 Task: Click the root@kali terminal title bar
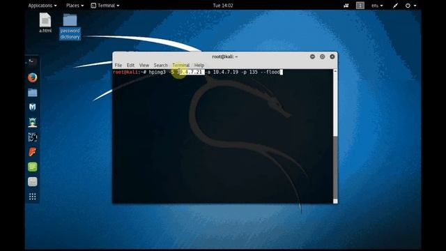coord(224,56)
